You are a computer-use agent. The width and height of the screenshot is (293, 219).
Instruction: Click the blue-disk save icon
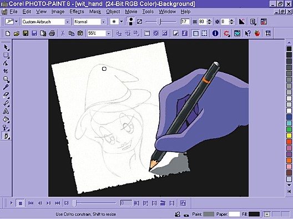click(x=34, y=34)
